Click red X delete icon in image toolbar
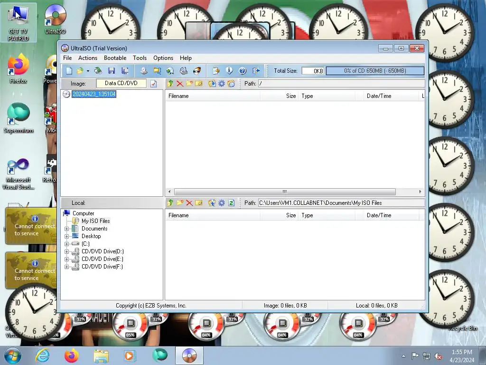 [x=180, y=84]
